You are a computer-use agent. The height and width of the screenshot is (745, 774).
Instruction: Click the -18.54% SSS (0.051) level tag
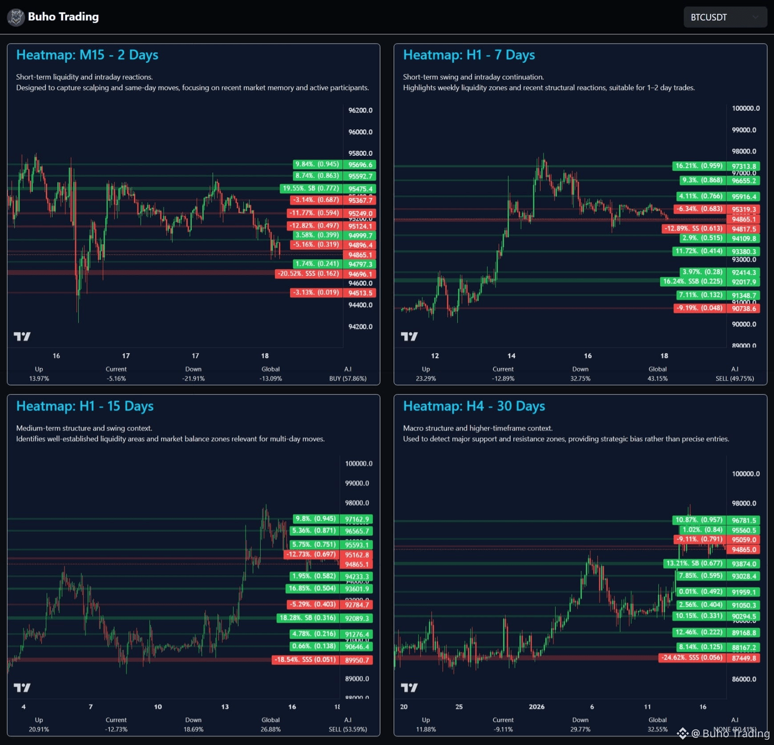pos(305,660)
